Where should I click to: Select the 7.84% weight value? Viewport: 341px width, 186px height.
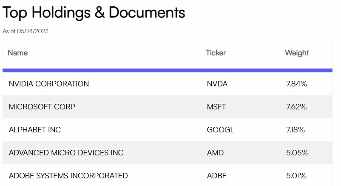click(296, 84)
